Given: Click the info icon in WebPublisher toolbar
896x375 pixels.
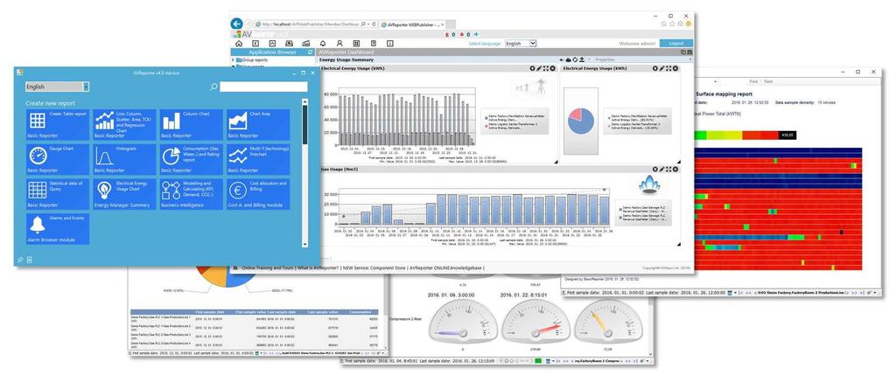Looking at the screenshot, I should tap(390, 44).
